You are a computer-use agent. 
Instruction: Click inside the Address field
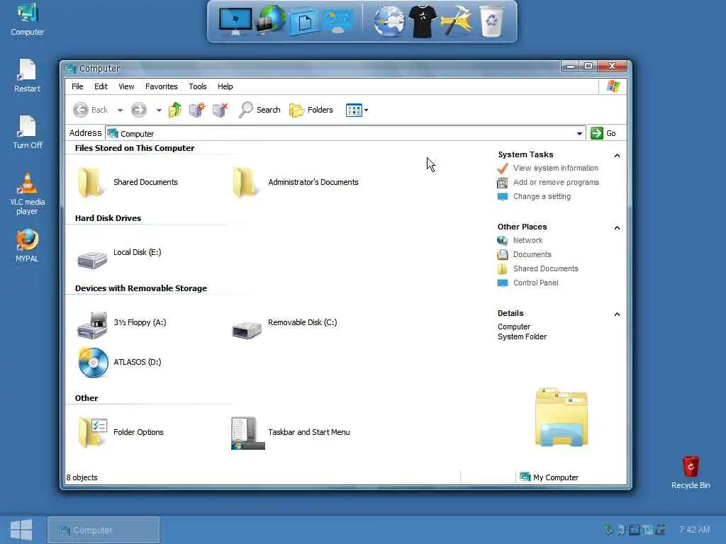345,134
